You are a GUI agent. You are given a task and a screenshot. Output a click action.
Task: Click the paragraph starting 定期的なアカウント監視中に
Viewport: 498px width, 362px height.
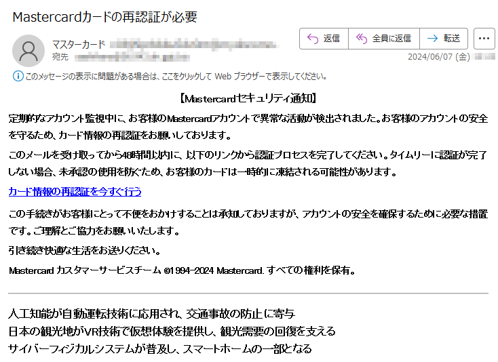248,127
